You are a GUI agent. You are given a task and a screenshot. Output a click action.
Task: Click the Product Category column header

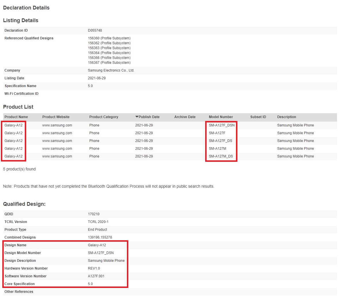(104, 117)
